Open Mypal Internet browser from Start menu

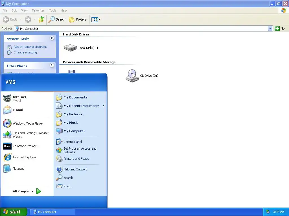[27, 99]
